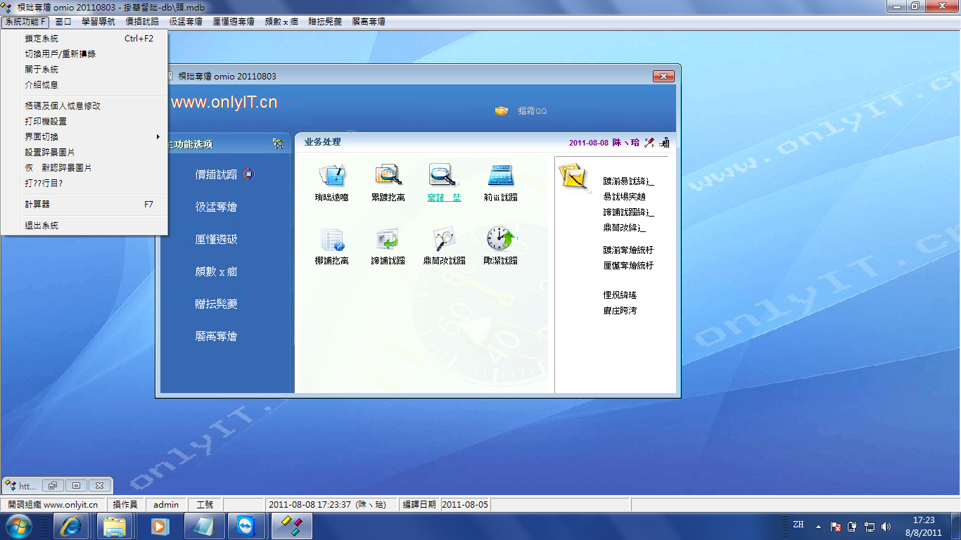Click the window with green arrow icon

pyautogui.click(x=388, y=240)
